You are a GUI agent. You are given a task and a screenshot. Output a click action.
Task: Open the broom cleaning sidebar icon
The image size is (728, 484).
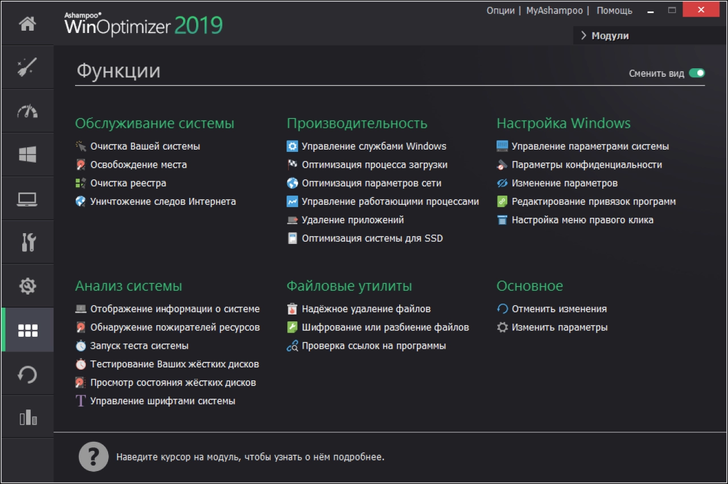click(x=27, y=67)
